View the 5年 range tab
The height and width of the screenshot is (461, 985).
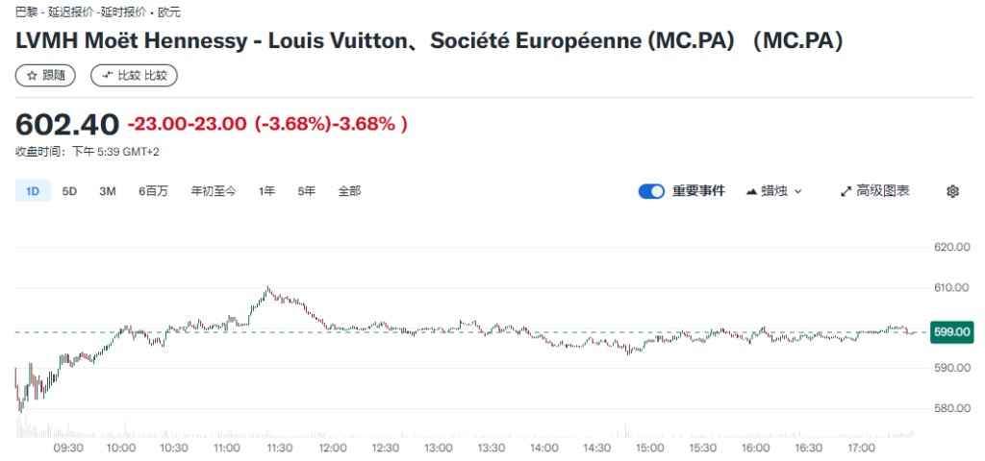(x=306, y=191)
